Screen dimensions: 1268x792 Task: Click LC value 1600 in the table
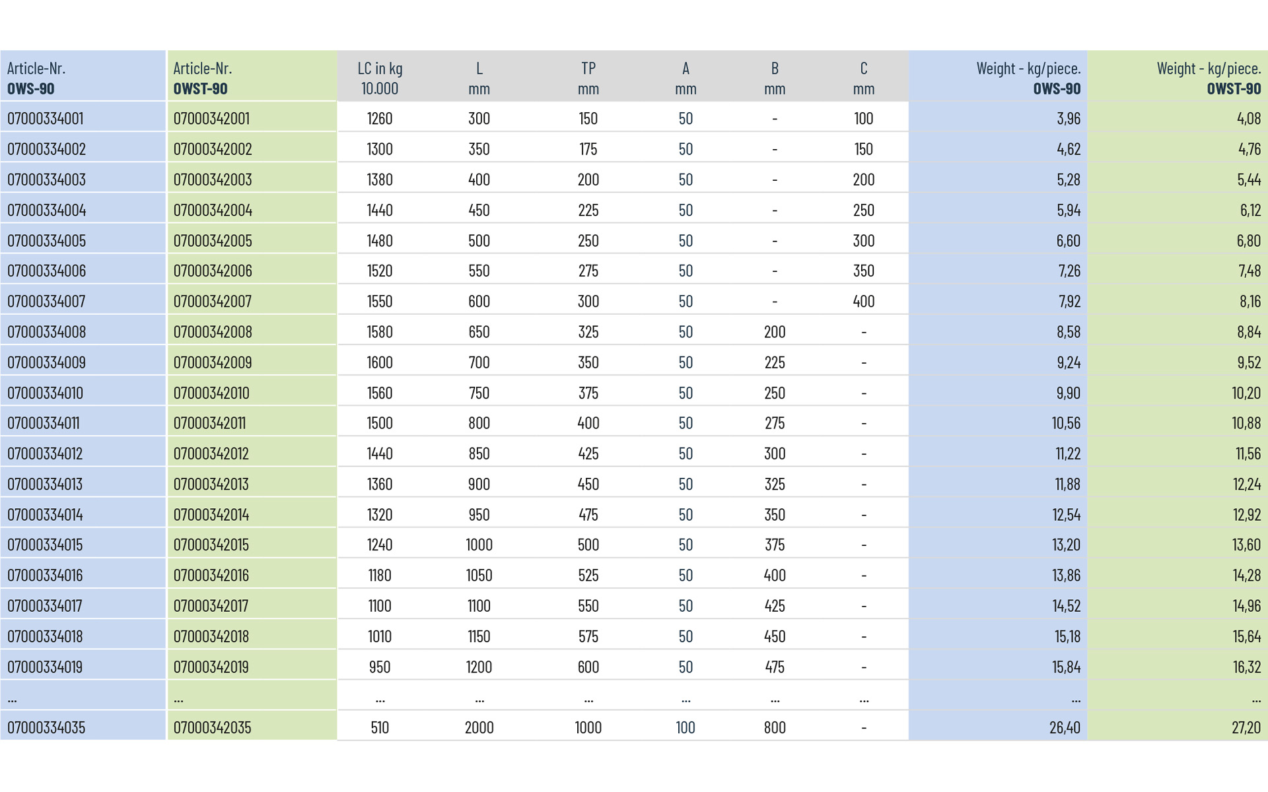pos(380,362)
